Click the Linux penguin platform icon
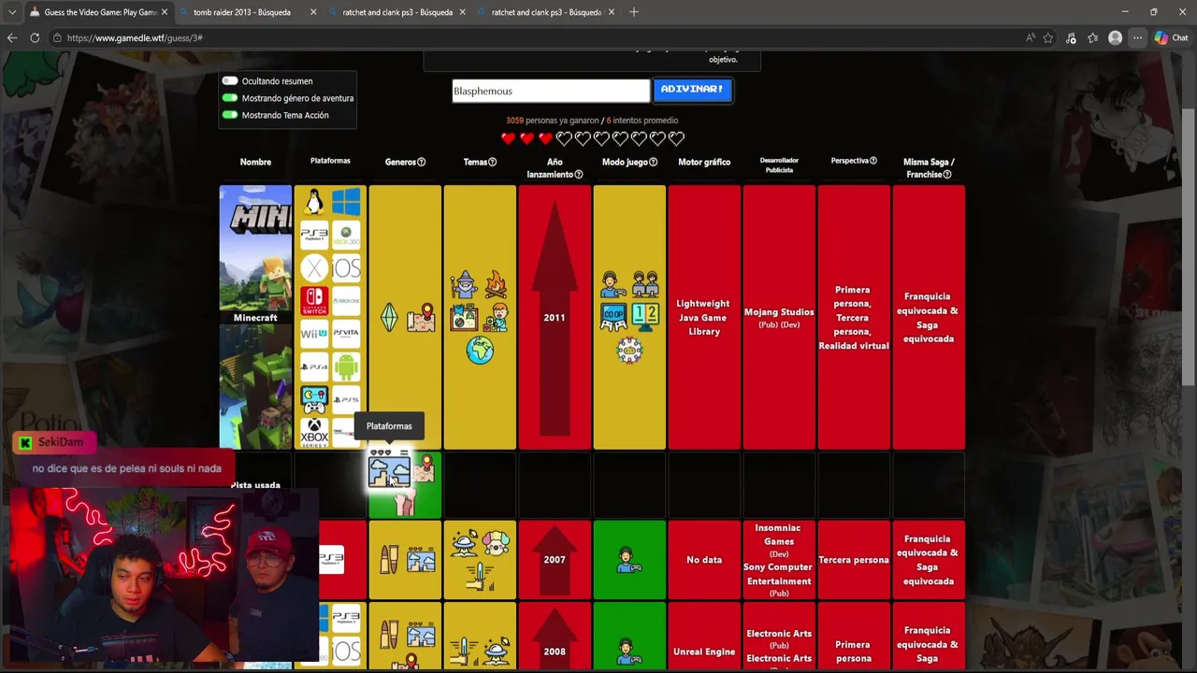The height and width of the screenshot is (673, 1197). coord(314,202)
